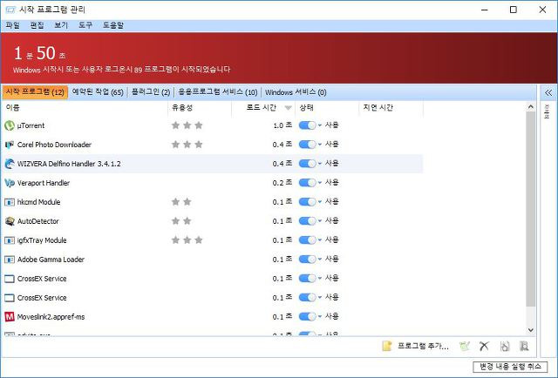The width and height of the screenshot is (558, 378).
Task: Click the red Moveslink2 M icon
Action: (10, 317)
